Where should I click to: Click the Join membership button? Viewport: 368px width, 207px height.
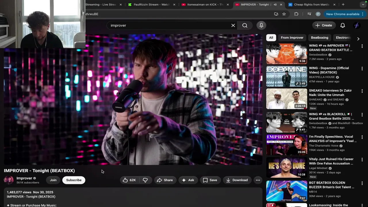coord(53,180)
